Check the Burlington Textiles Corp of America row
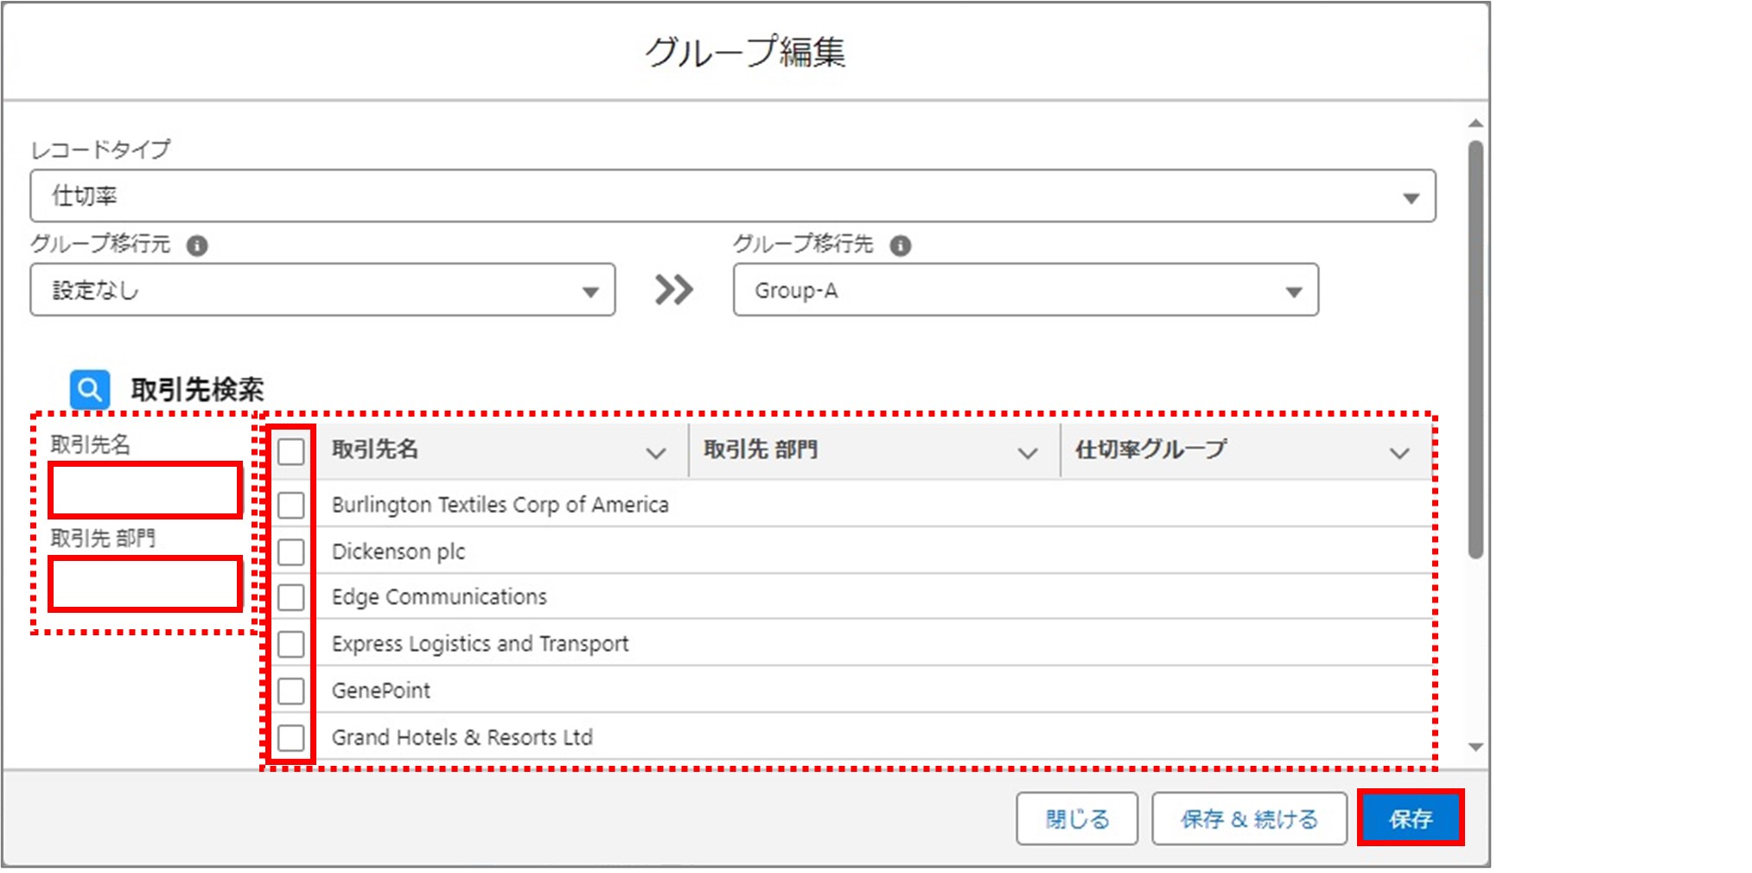The width and height of the screenshot is (1752, 873). pos(291,505)
